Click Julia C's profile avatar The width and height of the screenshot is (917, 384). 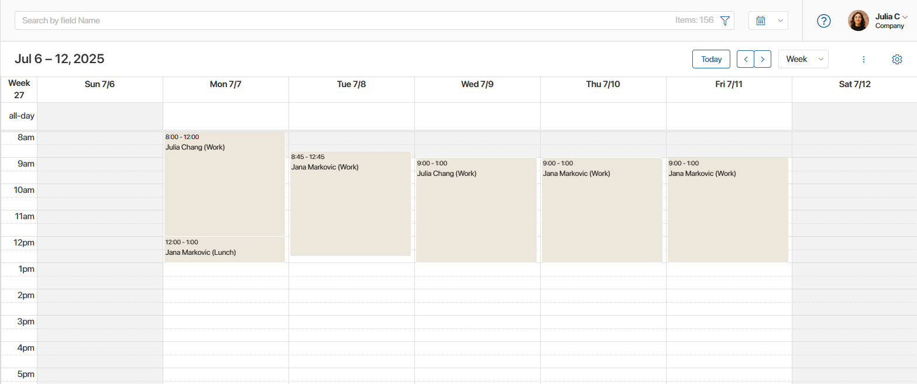858,20
